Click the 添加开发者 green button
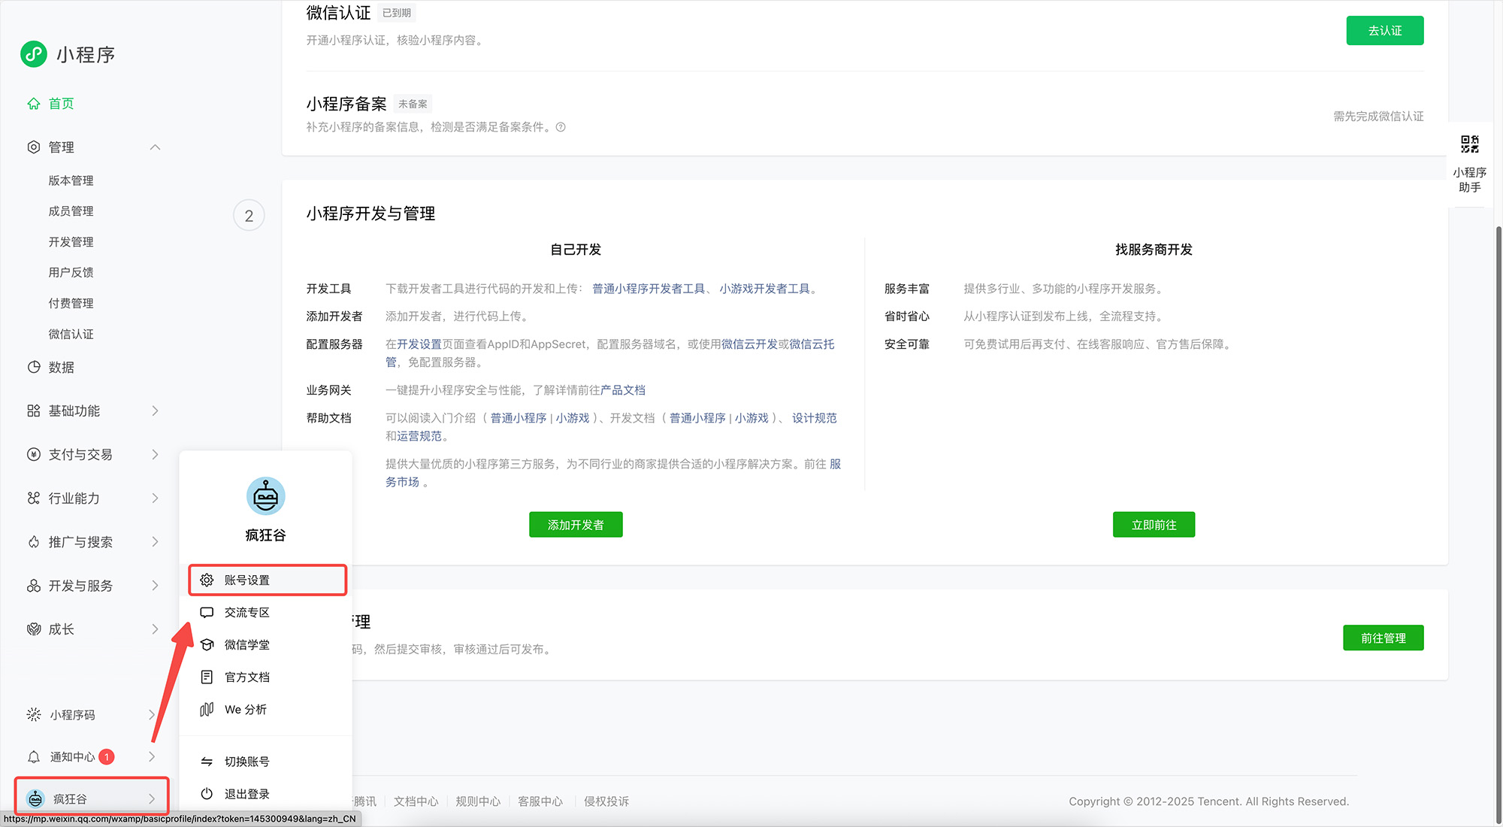 (x=576, y=525)
